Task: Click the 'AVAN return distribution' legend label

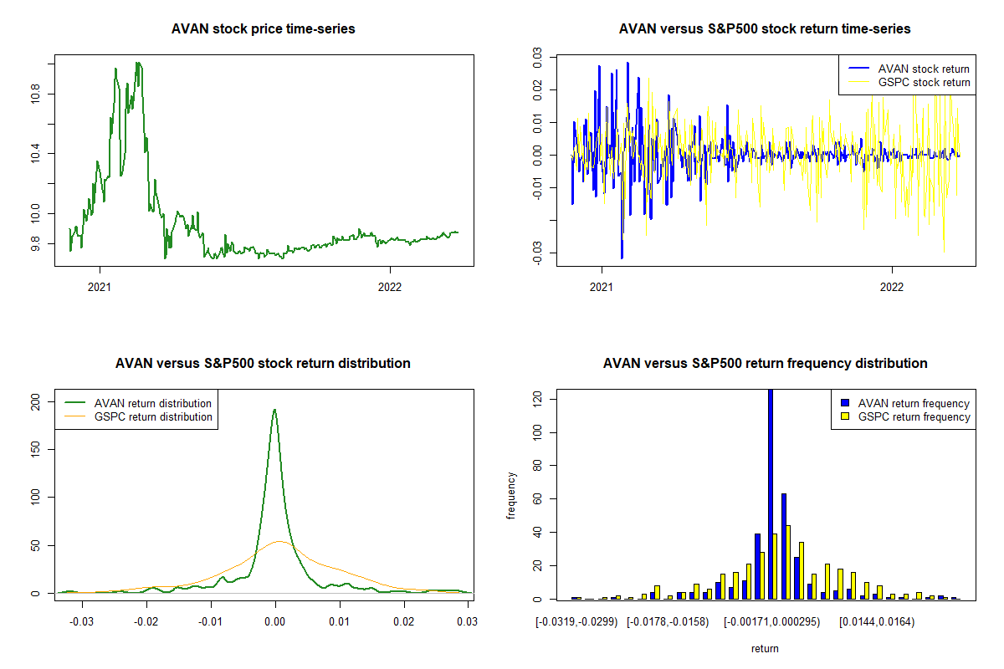Action: (x=153, y=404)
